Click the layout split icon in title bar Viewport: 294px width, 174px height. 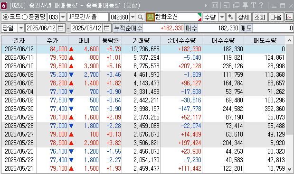227,5
